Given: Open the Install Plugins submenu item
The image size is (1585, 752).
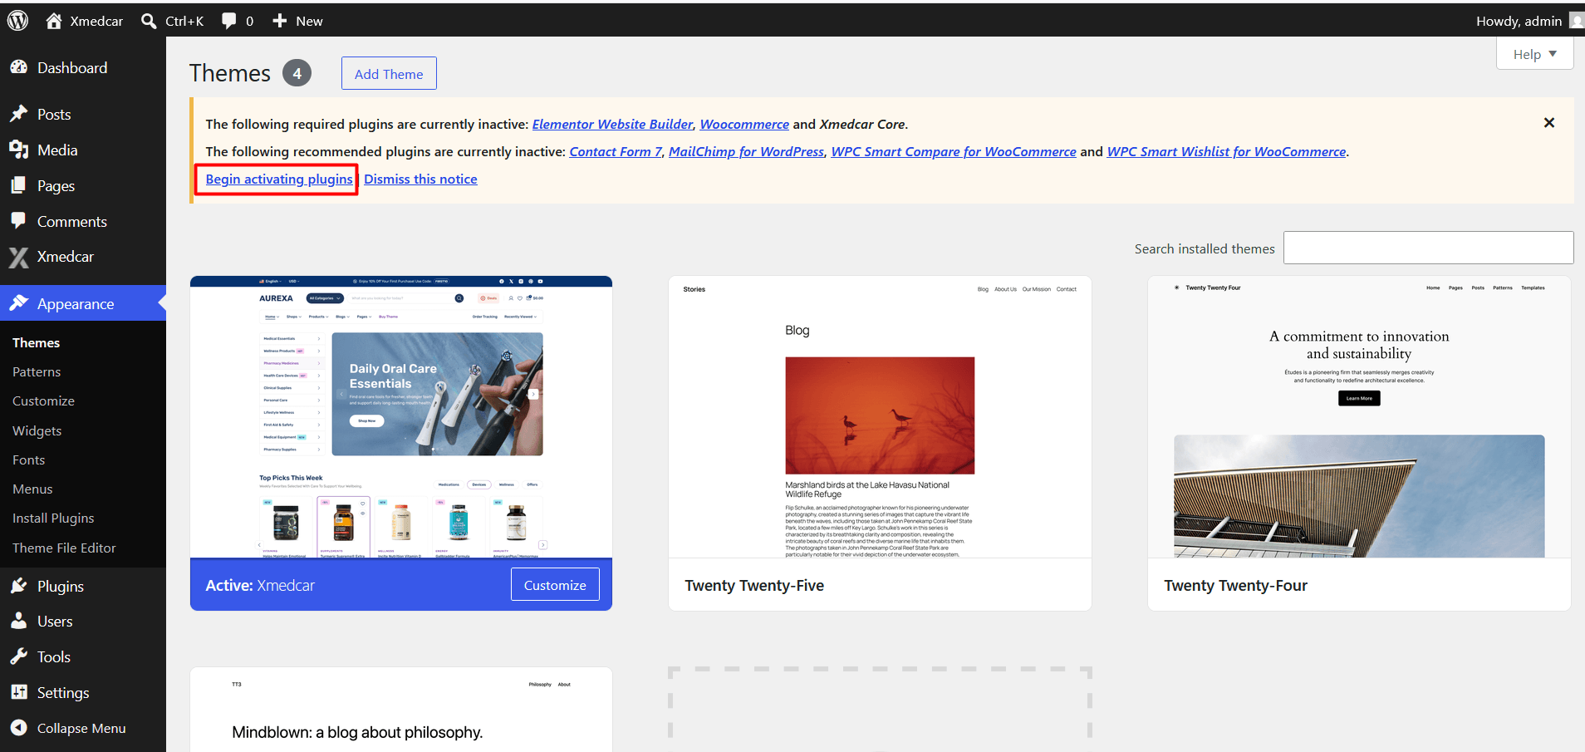Looking at the screenshot, I should (x=53, y=518).
